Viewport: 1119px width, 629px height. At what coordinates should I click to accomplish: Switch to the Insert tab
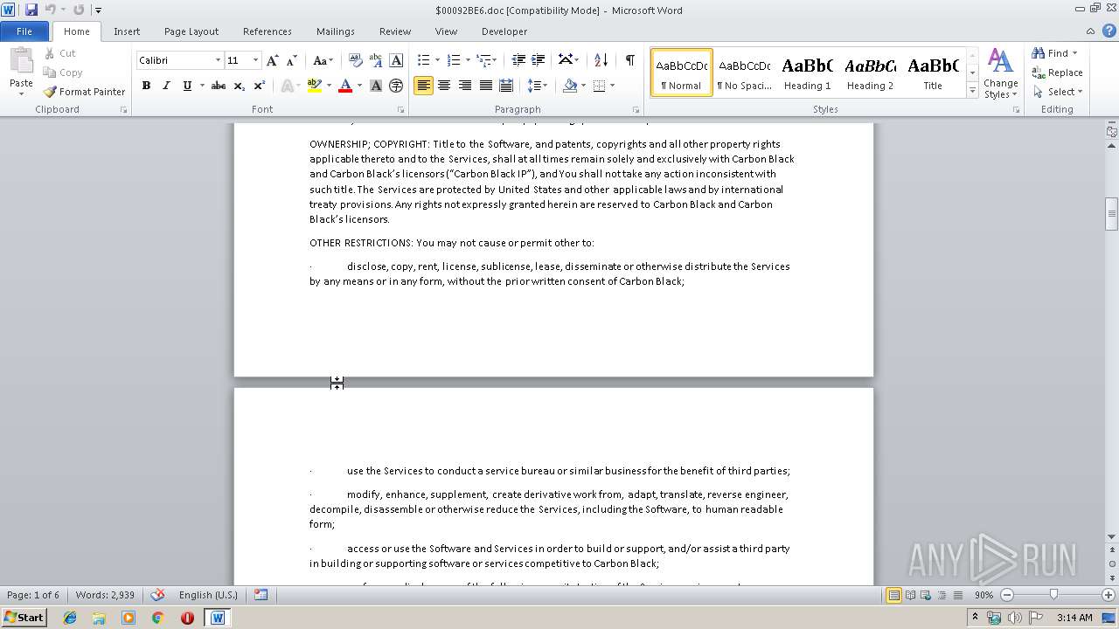127,31
